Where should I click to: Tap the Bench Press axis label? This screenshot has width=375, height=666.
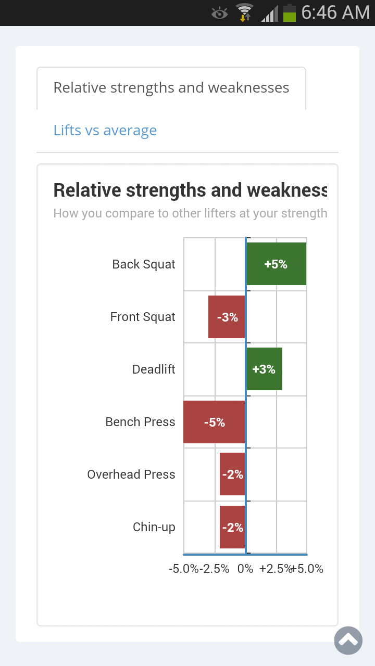(x=140, y=422)
